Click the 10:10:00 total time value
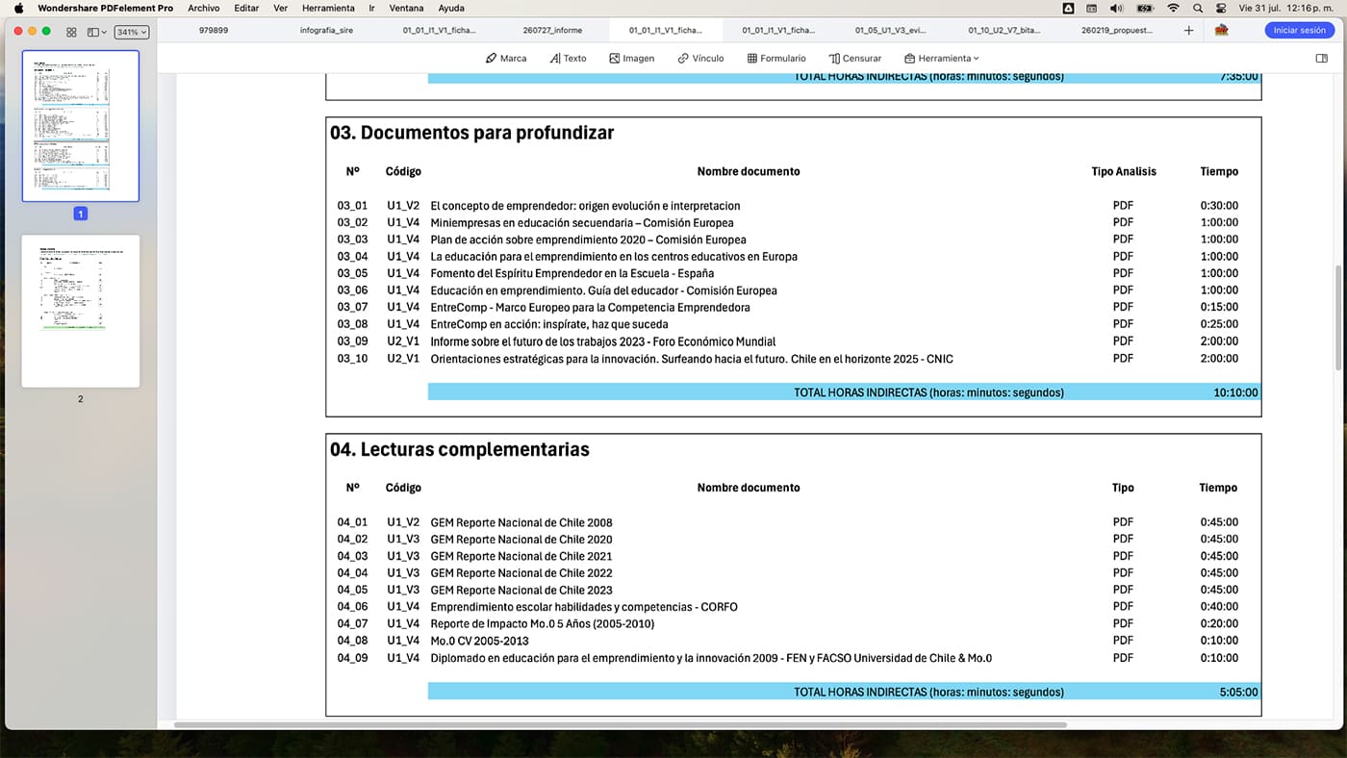Screen dimensions: 1347x758 (x=1235, y=392)
